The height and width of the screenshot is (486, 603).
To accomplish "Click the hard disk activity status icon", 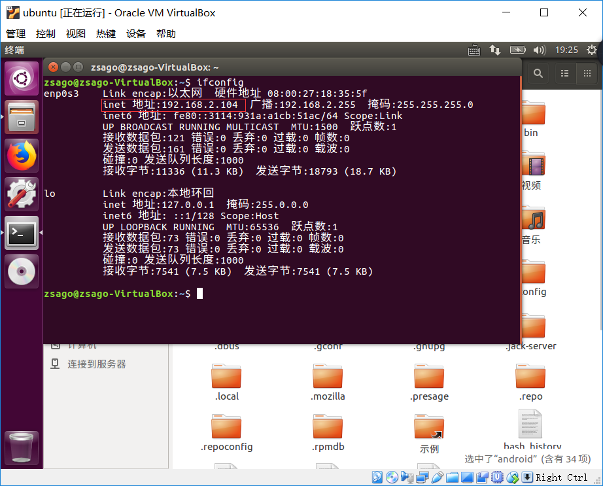I will tap(377, 477).
